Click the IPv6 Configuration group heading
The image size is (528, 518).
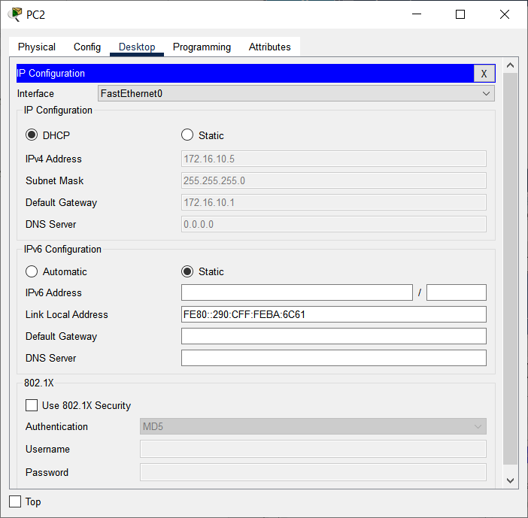point(62,249)
